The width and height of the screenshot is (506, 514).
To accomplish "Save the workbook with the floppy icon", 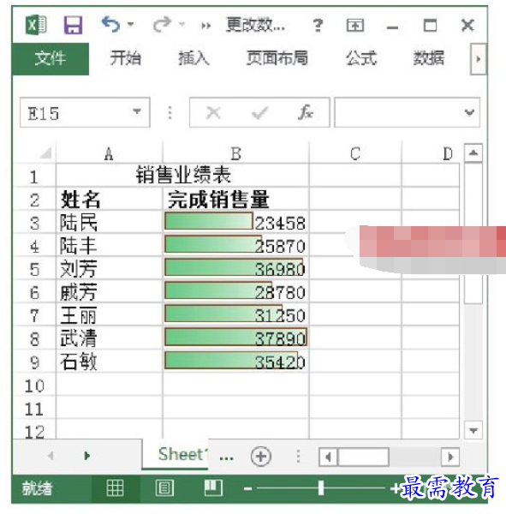I will click(x=73, y=25).
